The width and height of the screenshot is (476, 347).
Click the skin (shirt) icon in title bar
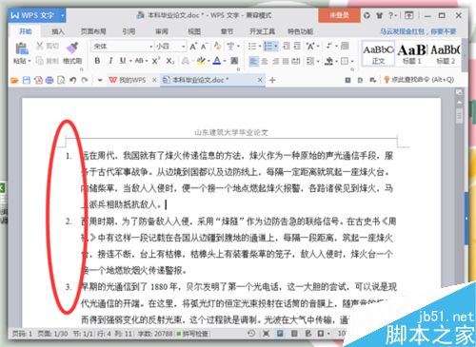[379, 15]
